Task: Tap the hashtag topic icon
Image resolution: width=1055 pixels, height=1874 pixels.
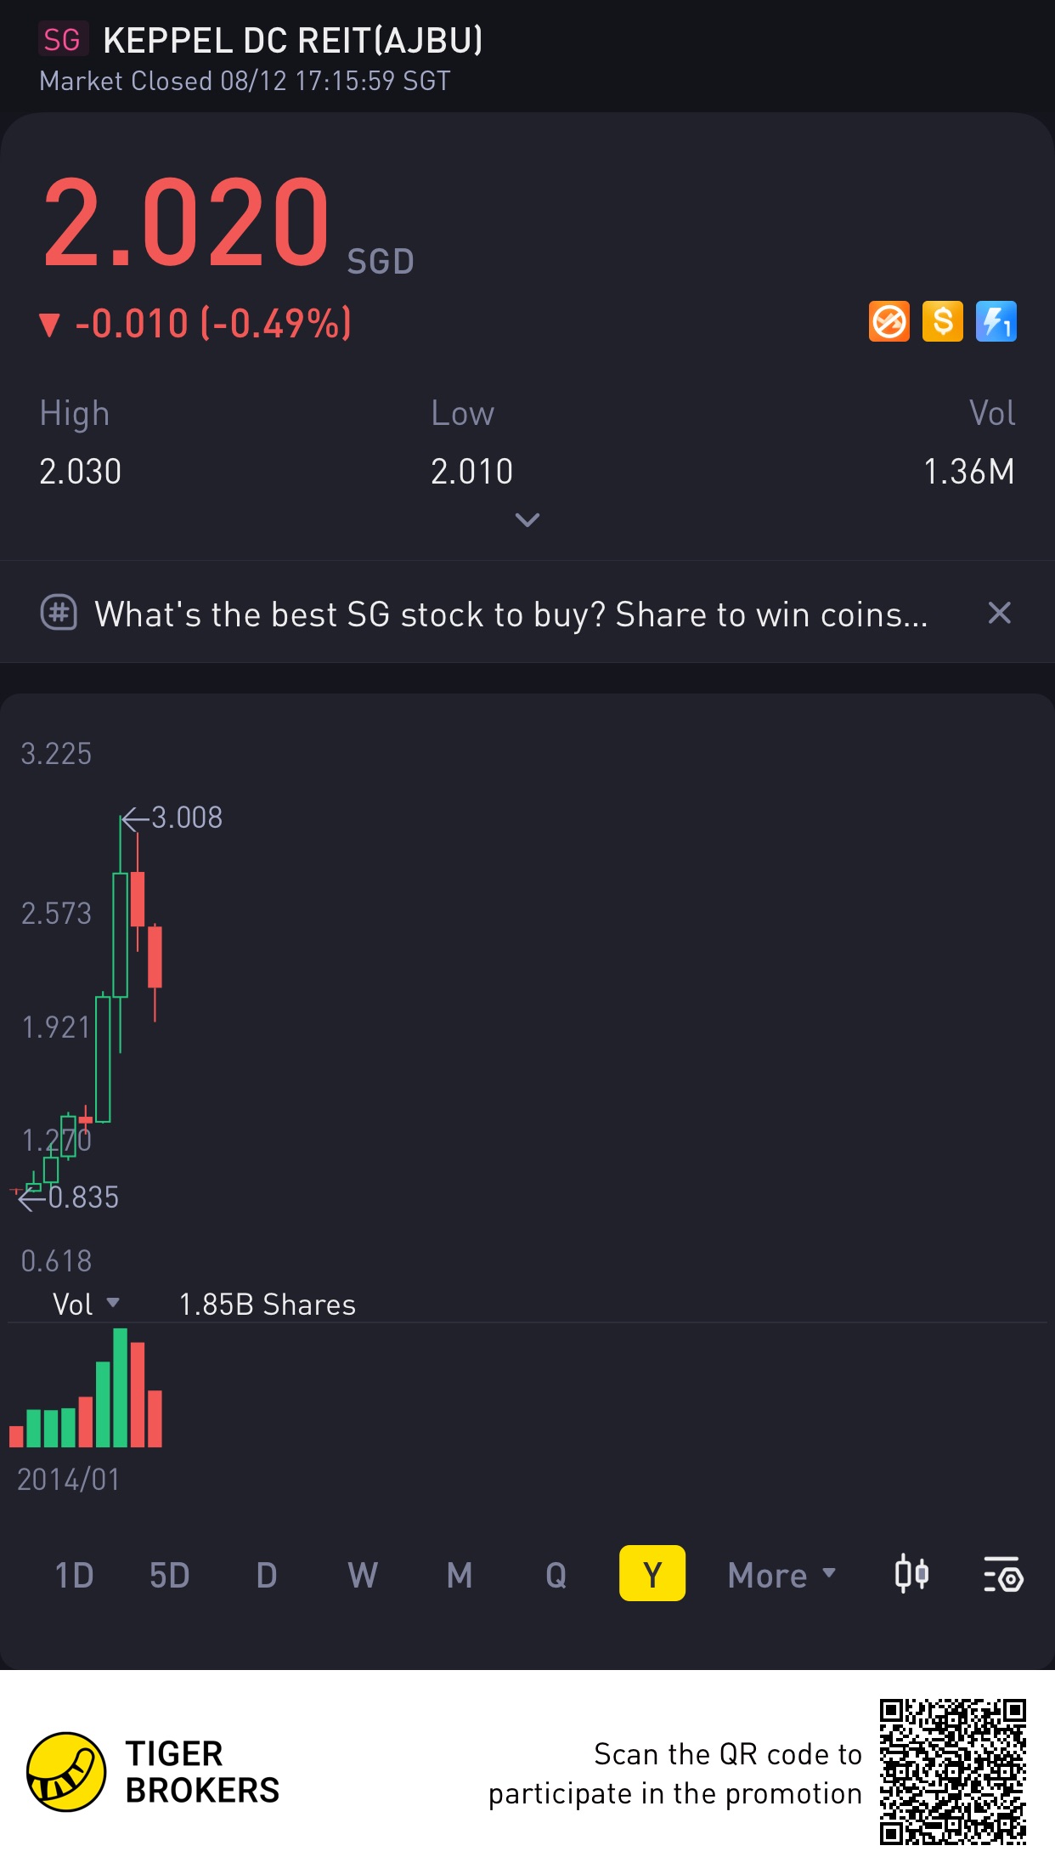Action: 59,613
